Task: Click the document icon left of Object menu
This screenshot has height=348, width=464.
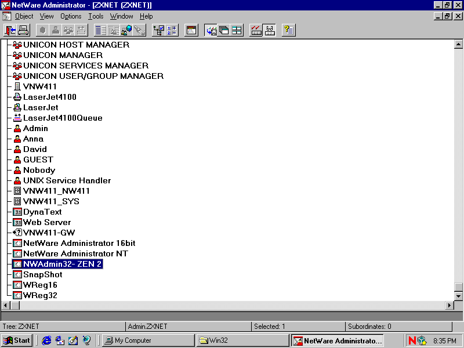Action: pos(6,16)
